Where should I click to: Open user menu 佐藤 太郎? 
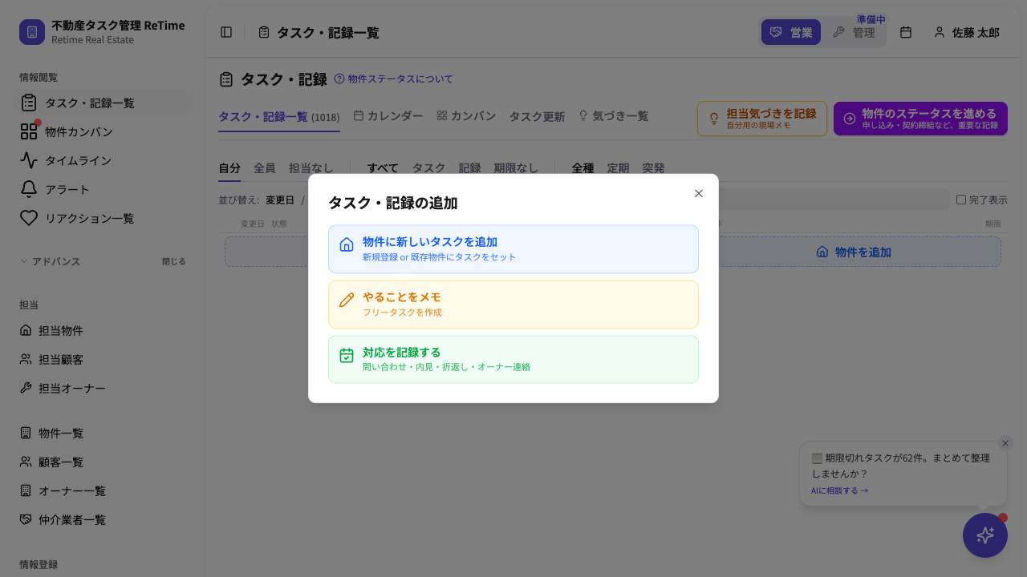click(x=966, y=32)
